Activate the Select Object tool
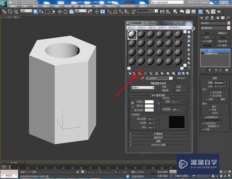The height and width of the screenshot is (179, 232). (x=35, y=11)
